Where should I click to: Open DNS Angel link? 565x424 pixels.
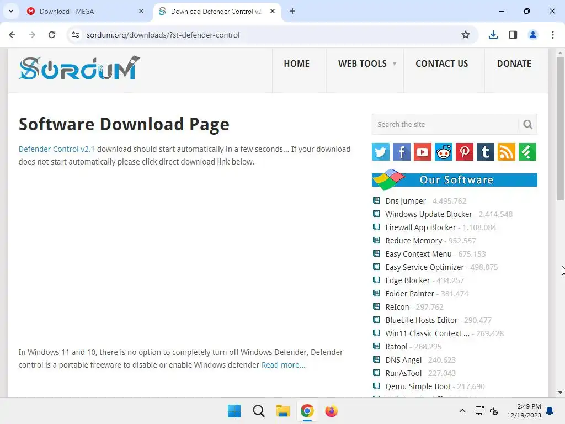(403, 360)
